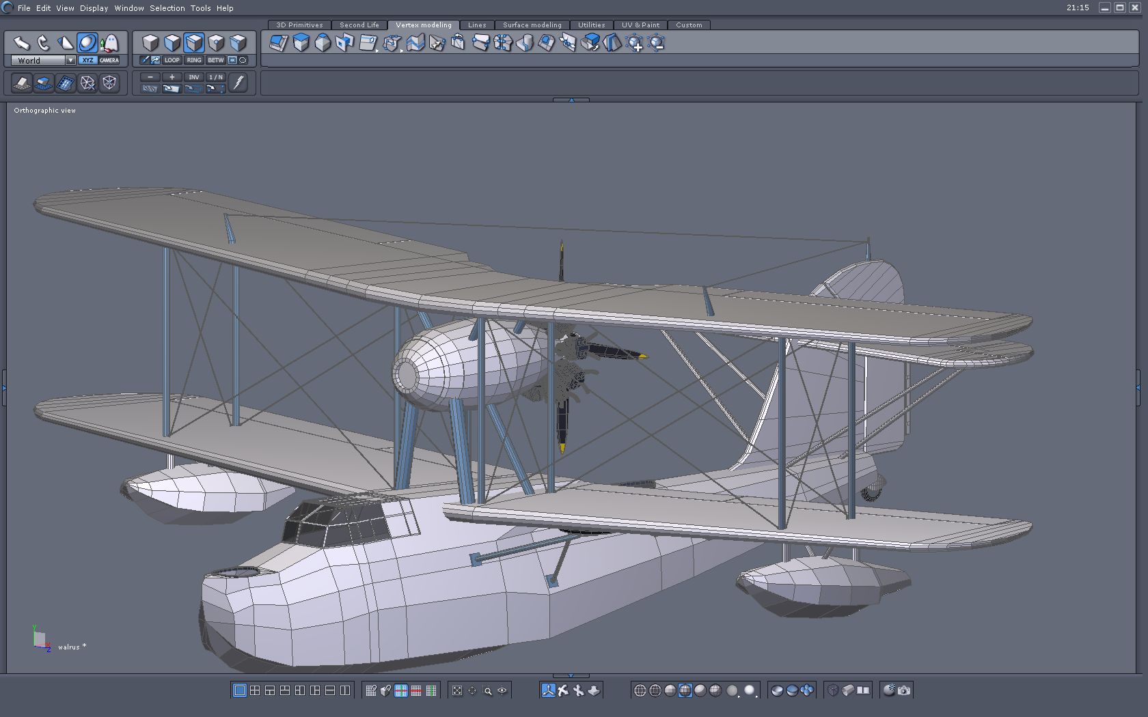This screenshot has width=1148, height=717.
Task: Expand the top panel collapse arrow
Action: pyautogui.click(x=571, y=100)
